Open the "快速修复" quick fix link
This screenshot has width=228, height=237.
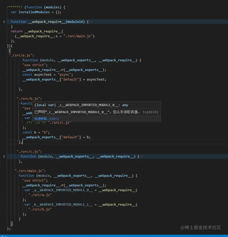coord(41,118)
